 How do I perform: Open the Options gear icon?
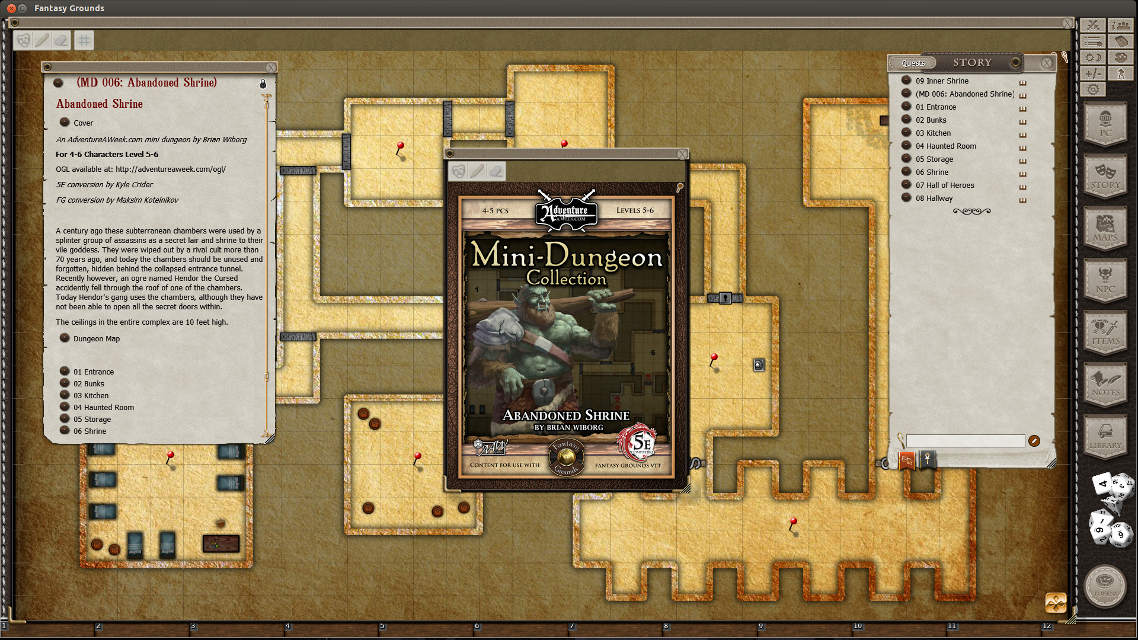point(1093,89)
